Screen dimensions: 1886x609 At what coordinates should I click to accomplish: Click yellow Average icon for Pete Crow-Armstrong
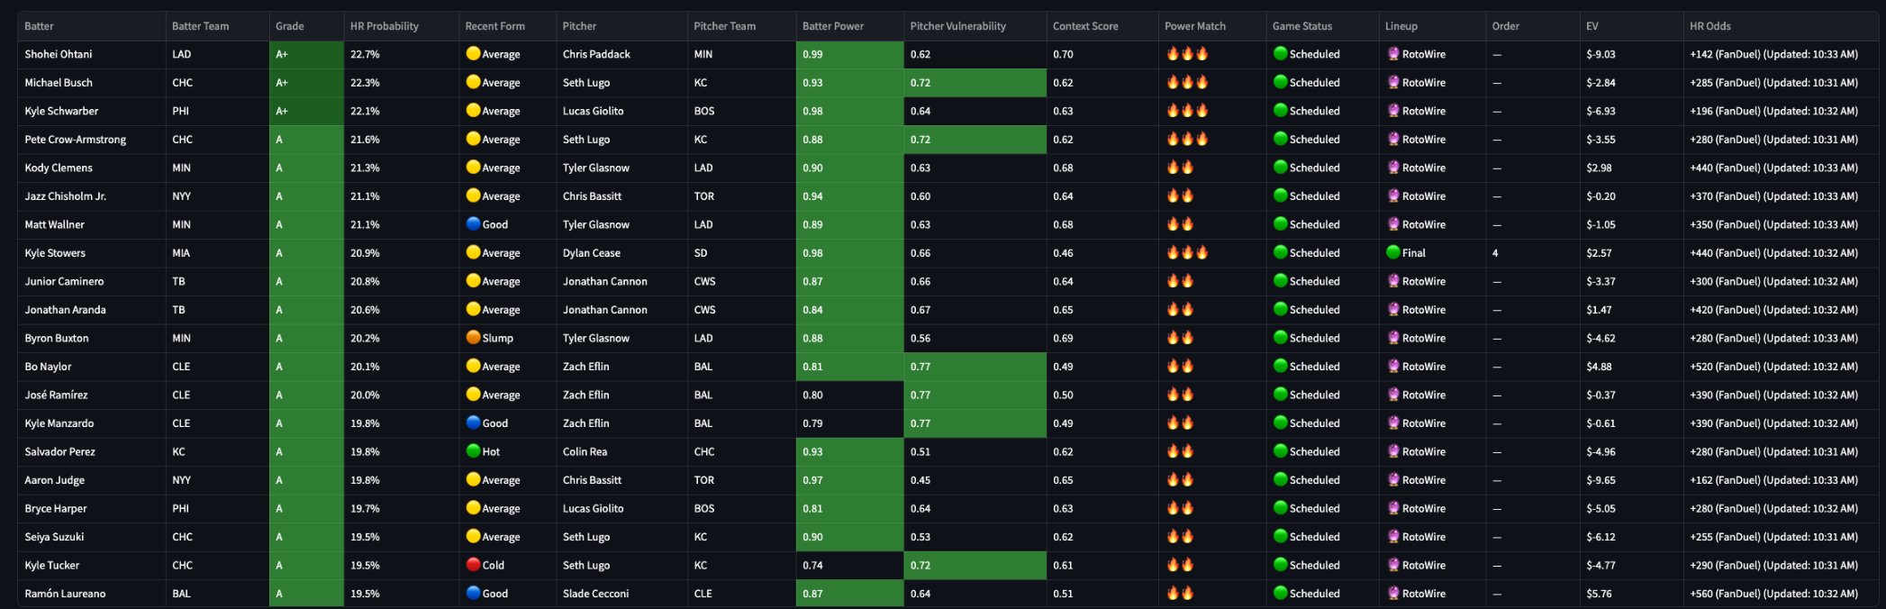point(473,140)
